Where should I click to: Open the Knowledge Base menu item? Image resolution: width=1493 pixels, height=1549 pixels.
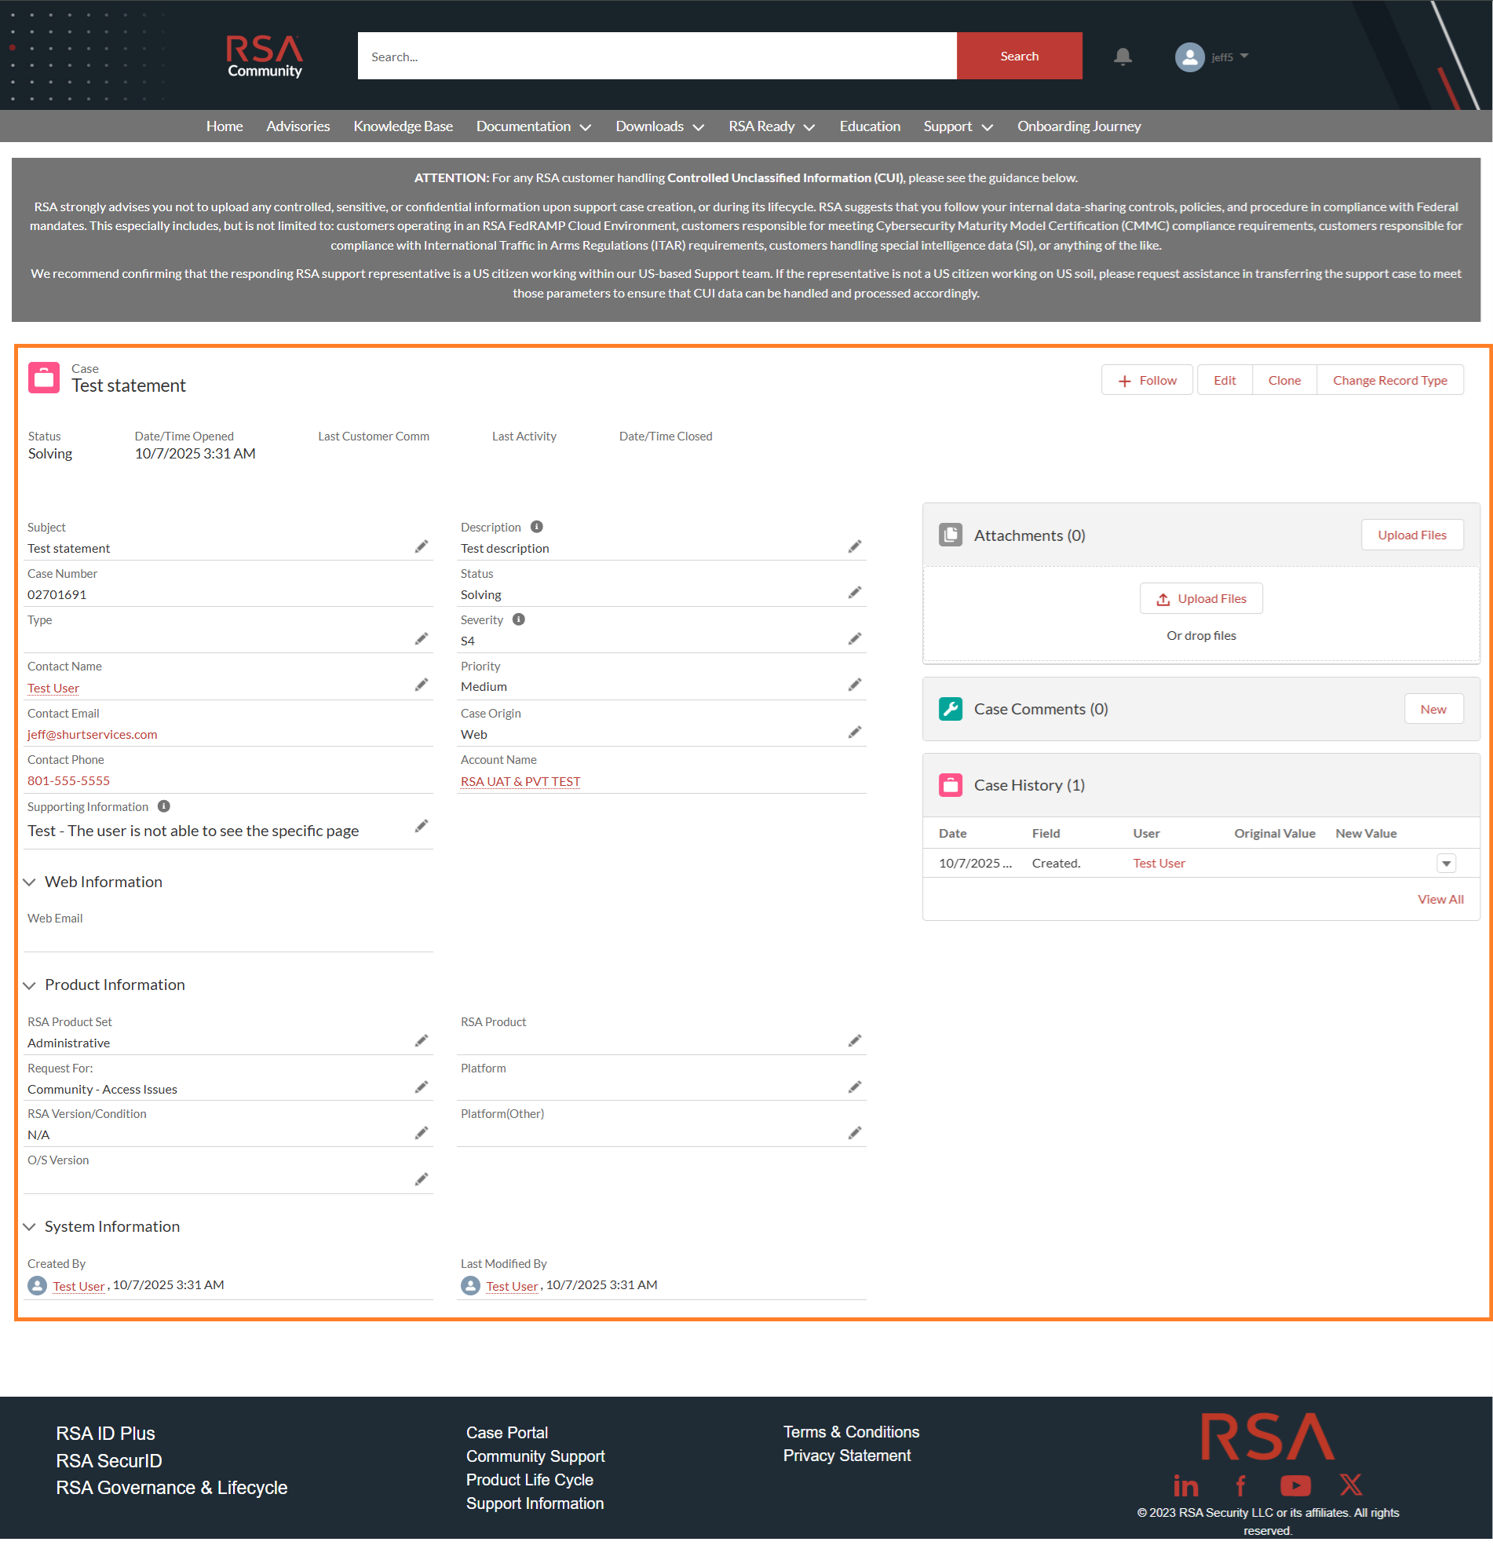pos(403,126)
